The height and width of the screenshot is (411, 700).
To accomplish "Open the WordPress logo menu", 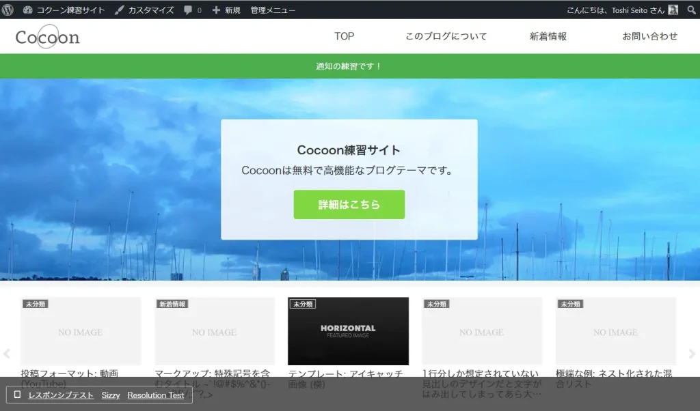I will click(8, 10).
